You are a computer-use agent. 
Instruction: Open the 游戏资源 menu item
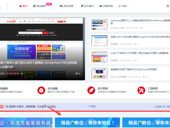68,6
